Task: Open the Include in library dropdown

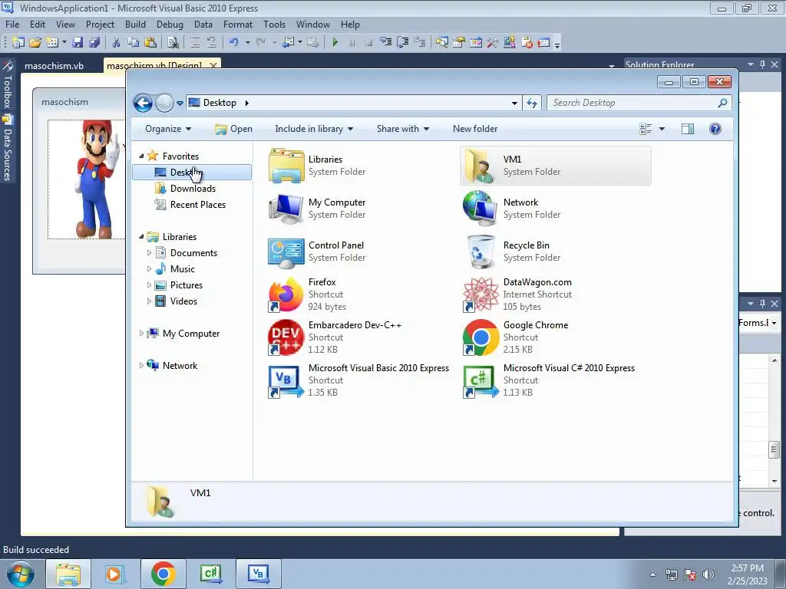Action: pos(314,129)
